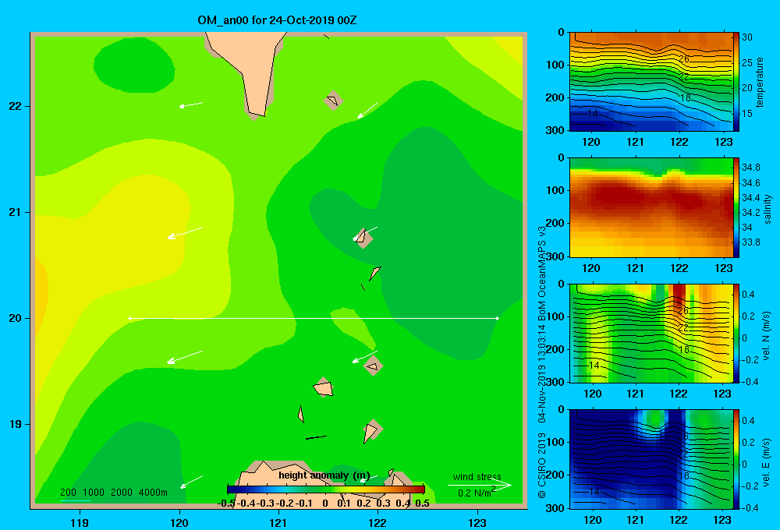Click the 'height anomaly (m)' label
The height and width of the screenshot is (530, 780).
tap(324, 475)
